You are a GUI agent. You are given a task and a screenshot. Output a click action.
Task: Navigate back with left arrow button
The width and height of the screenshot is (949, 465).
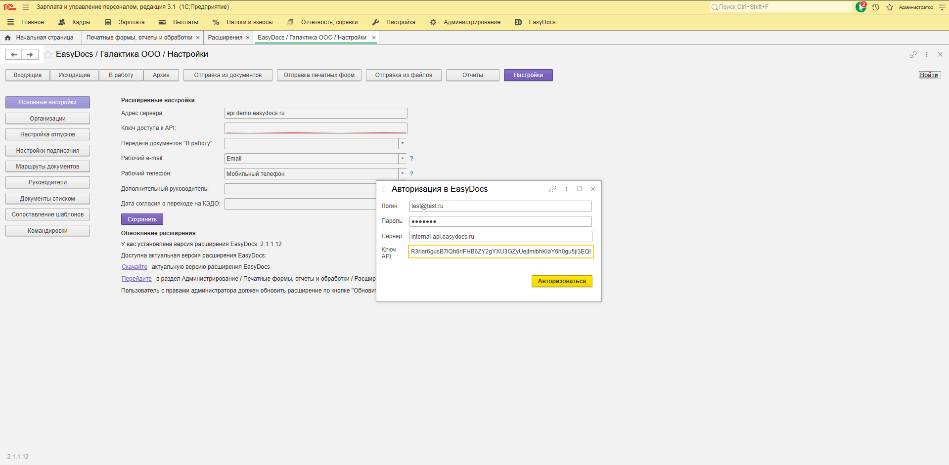(14, 54)
